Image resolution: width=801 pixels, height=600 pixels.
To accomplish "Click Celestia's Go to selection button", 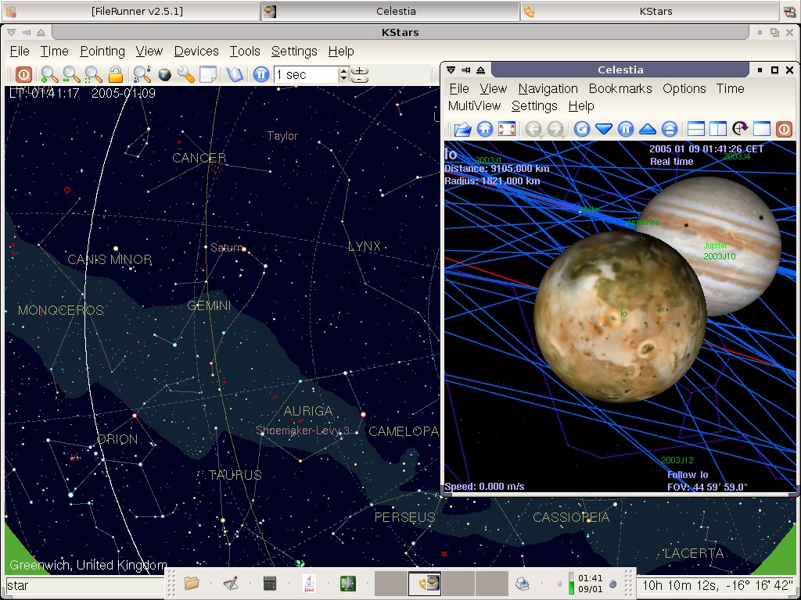I will [x=581, y=129].
